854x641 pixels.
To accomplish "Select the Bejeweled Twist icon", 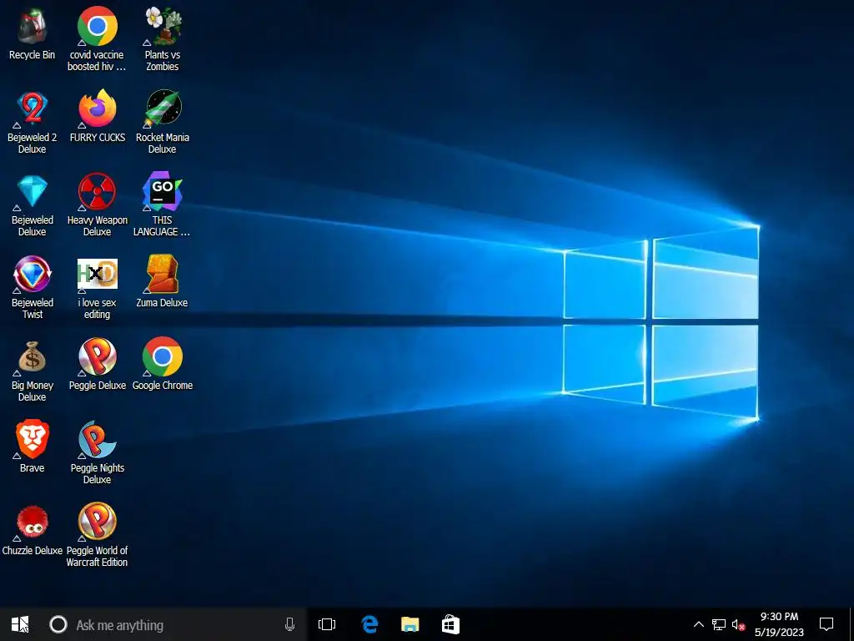I will click(33, 274).
